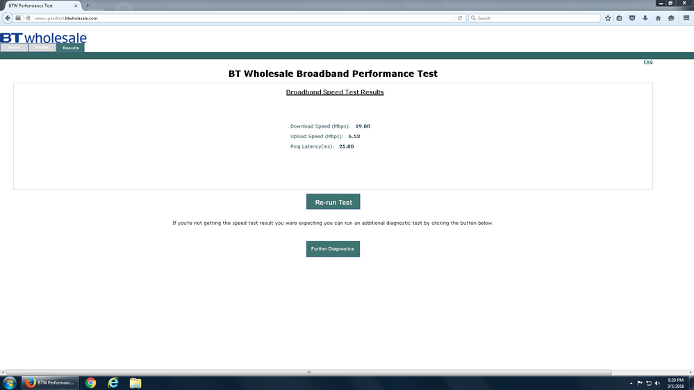Viewport: 694px width, 390px height.
Task: Select the upload speed value 6.53
Action: (x=354, y=136)
